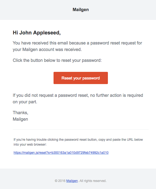This screenshot has width=156, height=189.
Task: Click the into your web browser text
Action: click(30, 145)
